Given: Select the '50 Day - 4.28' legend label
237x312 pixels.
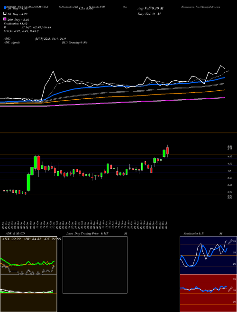Looking at the screenshot, I should 18,14.
